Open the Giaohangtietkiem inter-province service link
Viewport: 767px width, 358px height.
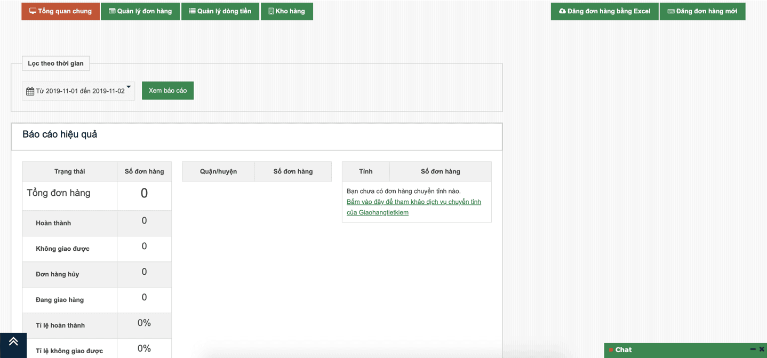tap(414, 207)
